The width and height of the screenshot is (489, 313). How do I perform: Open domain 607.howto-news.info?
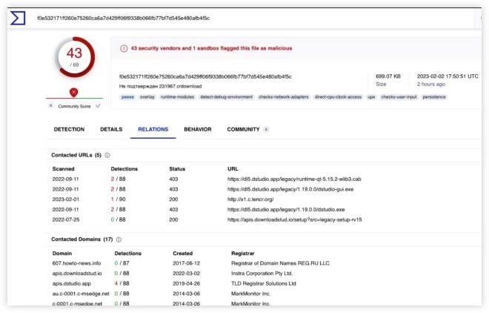pyautogui.click(x=76, y=263)
